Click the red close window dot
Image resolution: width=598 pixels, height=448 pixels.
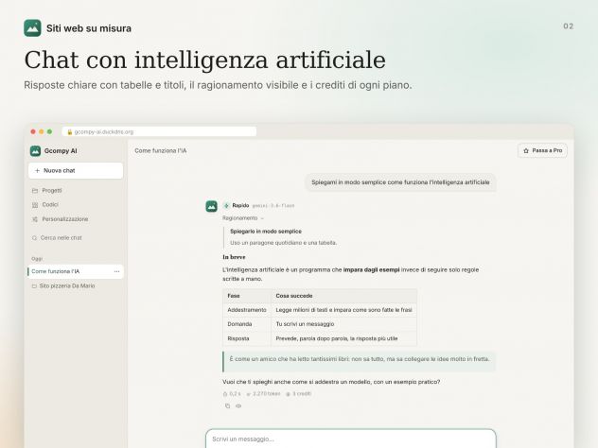coord(33,131)
